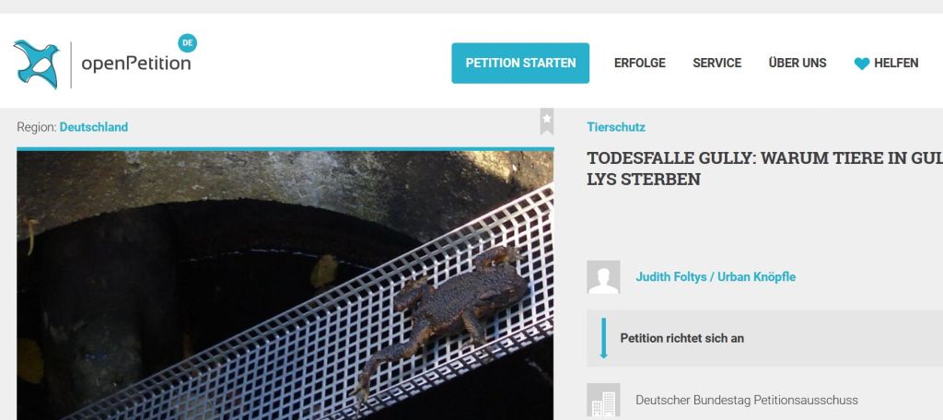Bookmark petition with the star ribbon icon
This screenshot has width=943, height=420.
click(546, 121)
